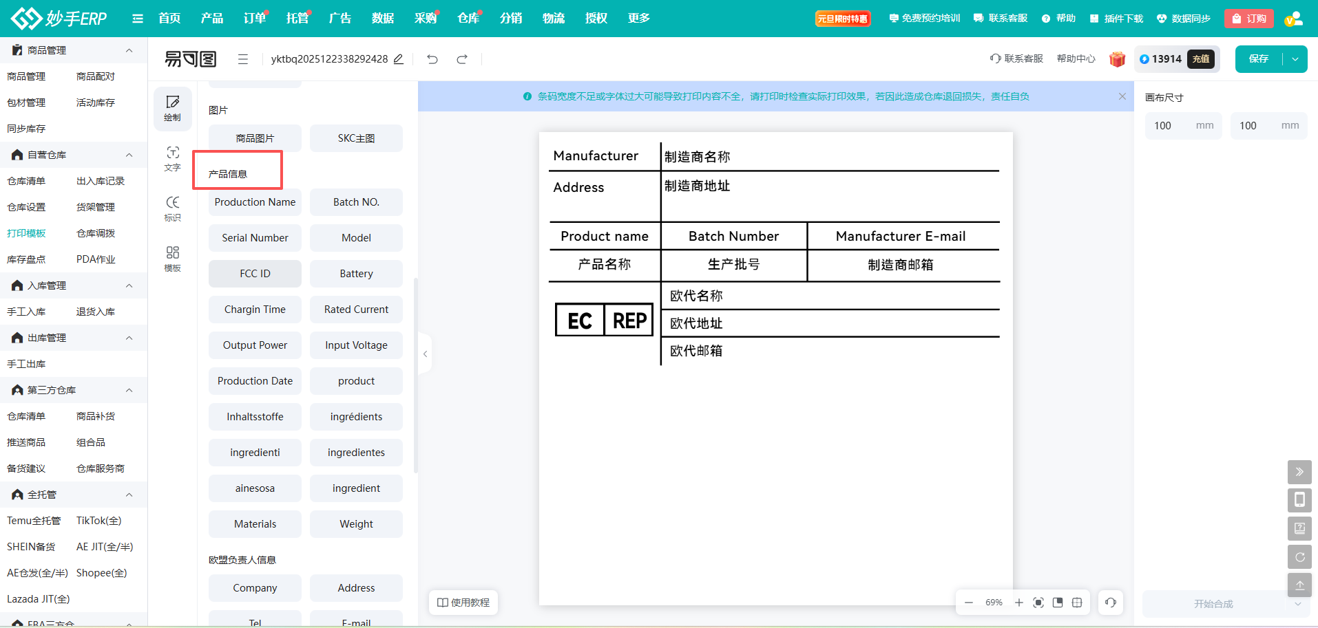Open the 文字 text tool tab
Image resolution: width=1318 pixels, height=628 pixels.
pyautogui.click(x=172, y=158)
